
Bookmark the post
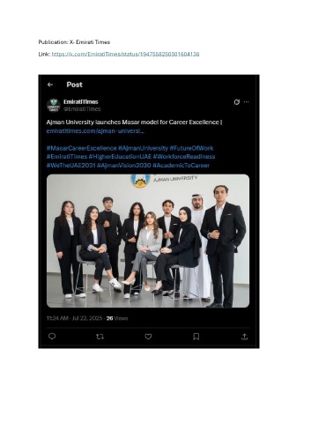[x=196, y=337]
